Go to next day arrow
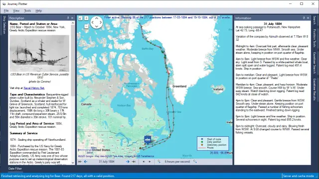The image size is (319, 179). [128, 162]
